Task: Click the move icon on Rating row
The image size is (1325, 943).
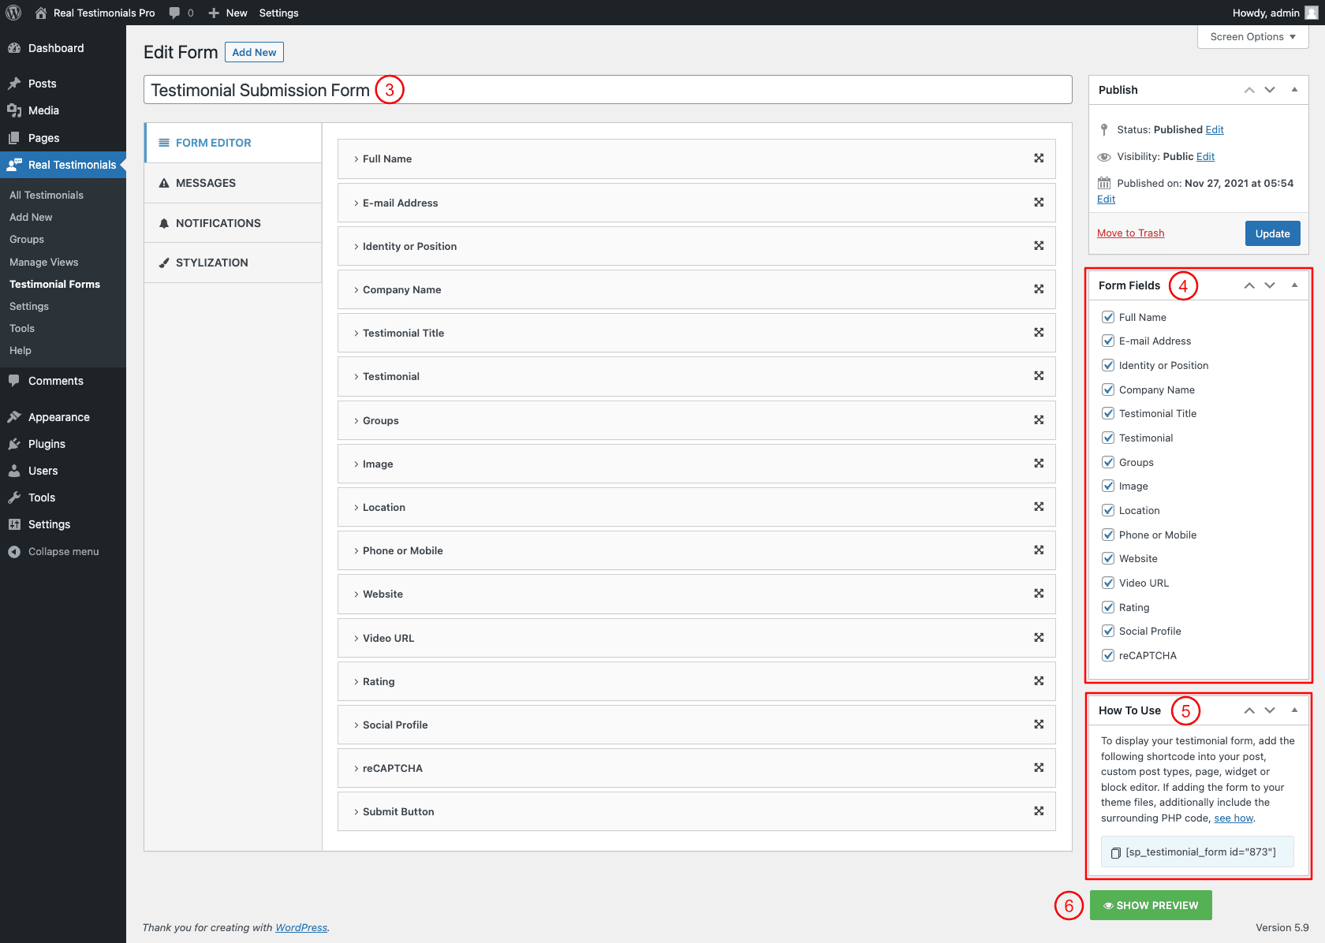Action: coord(1039,681)
